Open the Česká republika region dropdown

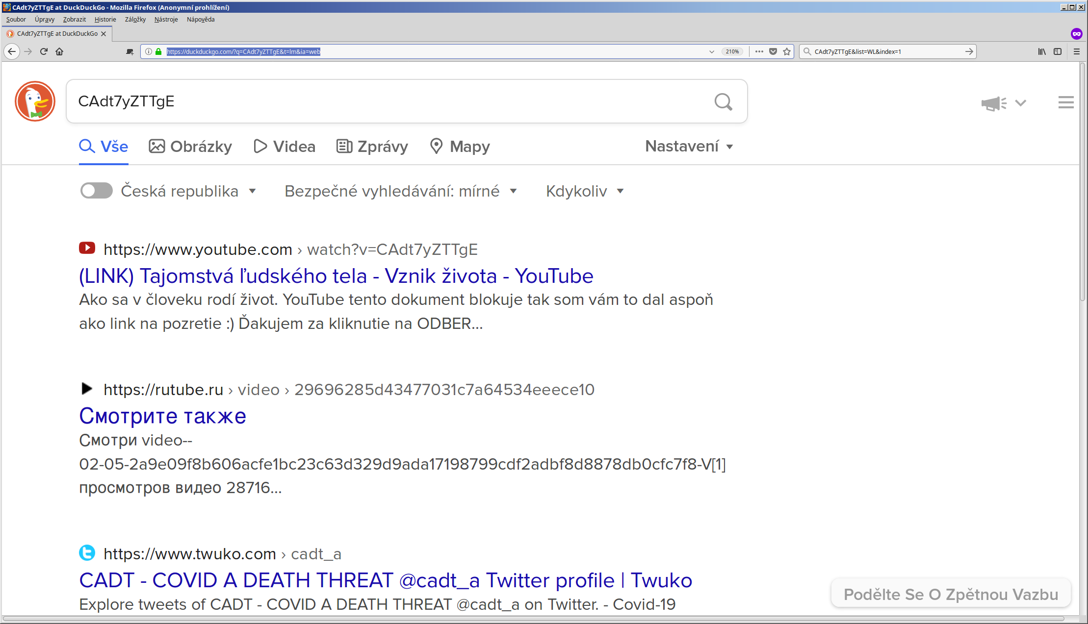click(x=189, y=191)
